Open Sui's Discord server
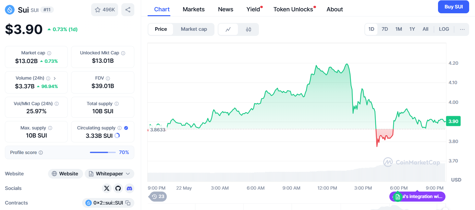 pyautogui.click(x=129, y=188)
